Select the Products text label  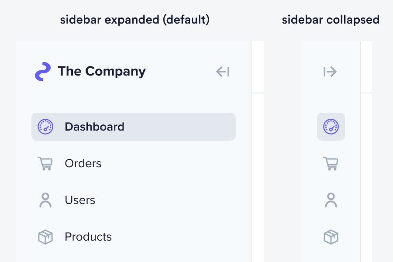pos(88,237)
